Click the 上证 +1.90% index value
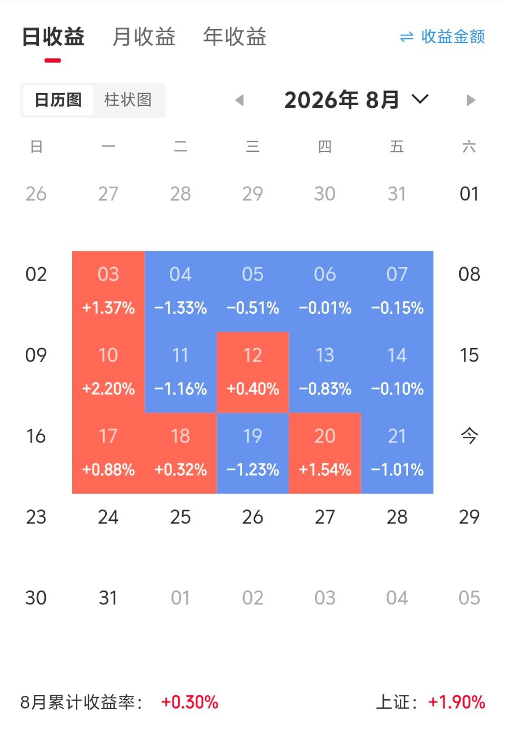Screen dimensions: 505x729 [x=457, y=702]
